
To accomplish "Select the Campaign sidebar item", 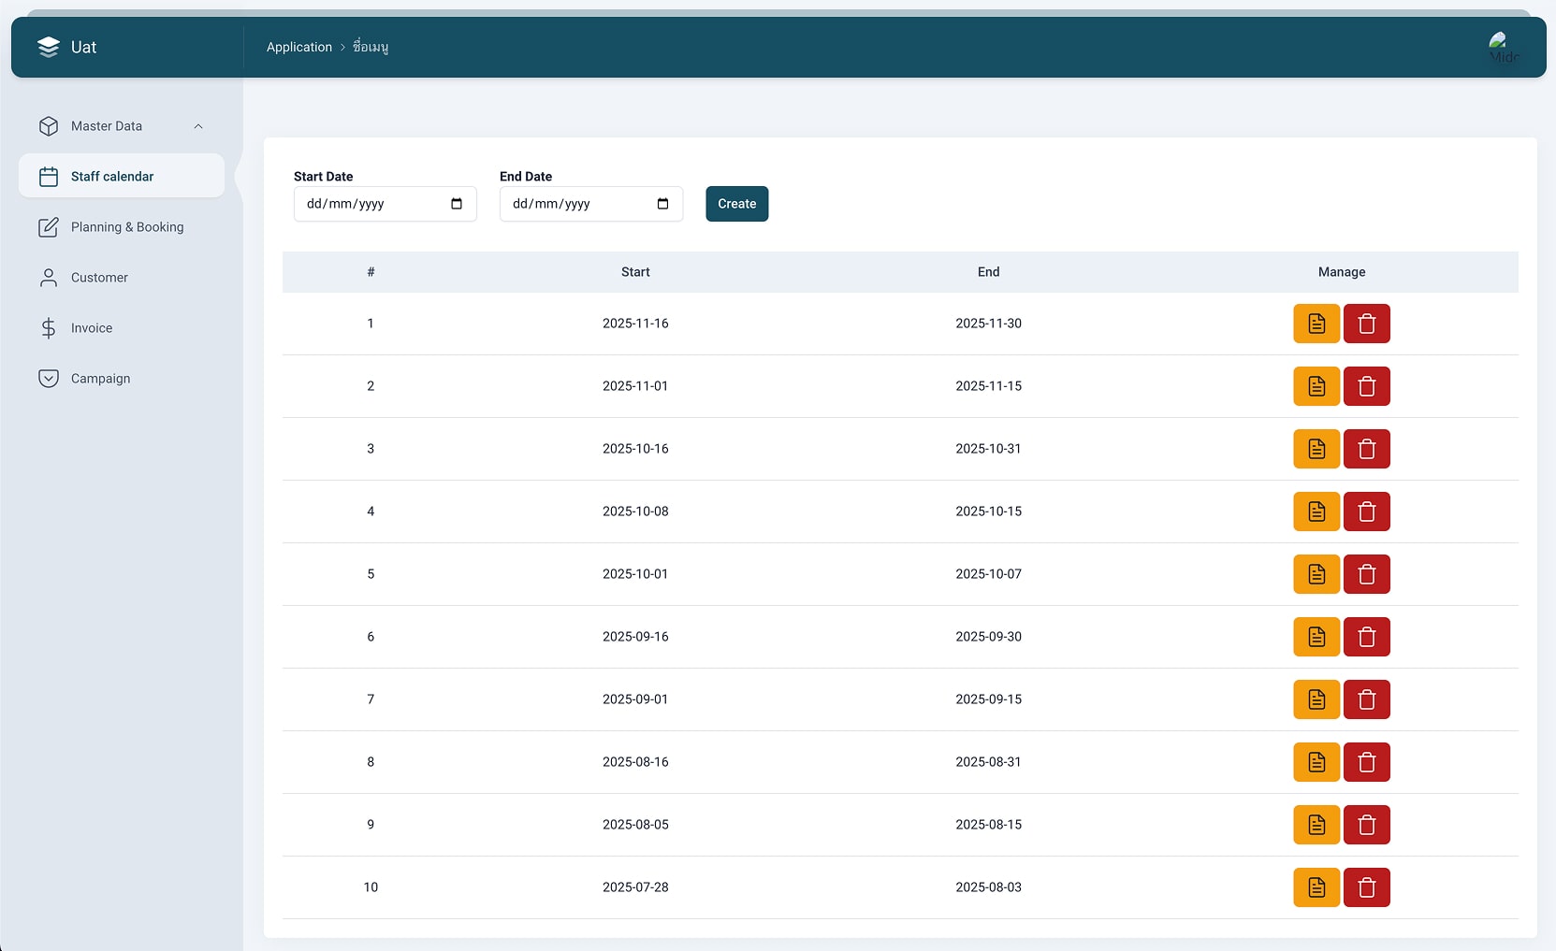I will point(100,379).
